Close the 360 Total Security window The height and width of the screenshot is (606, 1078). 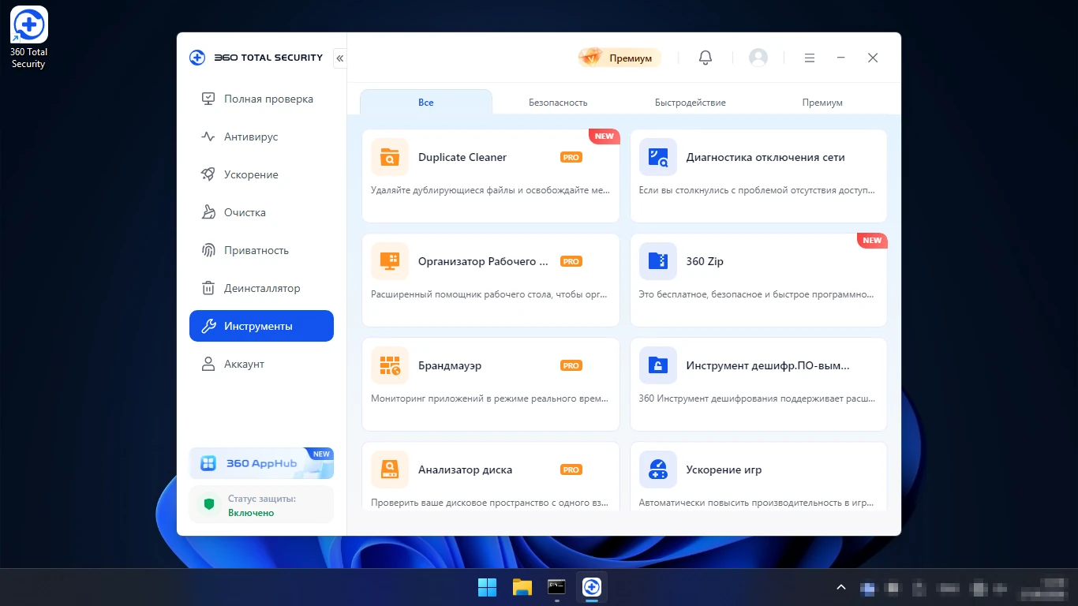point(873,58)
